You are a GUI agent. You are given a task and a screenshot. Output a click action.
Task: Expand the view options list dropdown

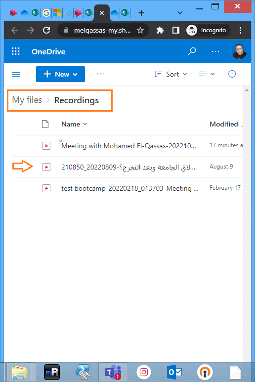click(206, 74)
